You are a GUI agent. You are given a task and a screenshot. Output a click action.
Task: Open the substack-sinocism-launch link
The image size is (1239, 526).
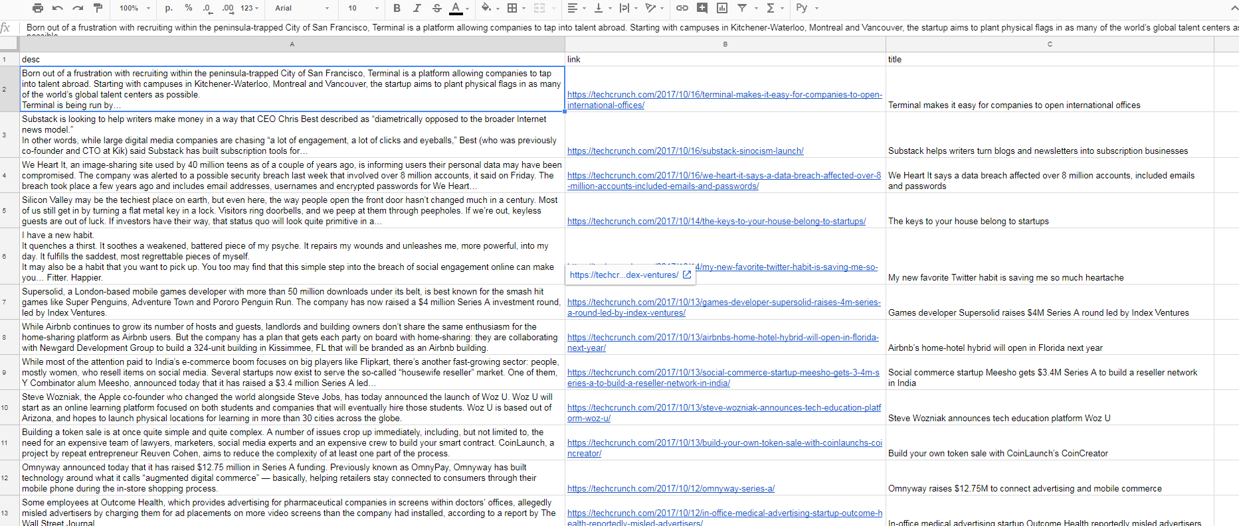coord(685,151)
